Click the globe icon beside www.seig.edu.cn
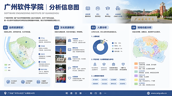 pyautogui.click(x=148, y=93)
